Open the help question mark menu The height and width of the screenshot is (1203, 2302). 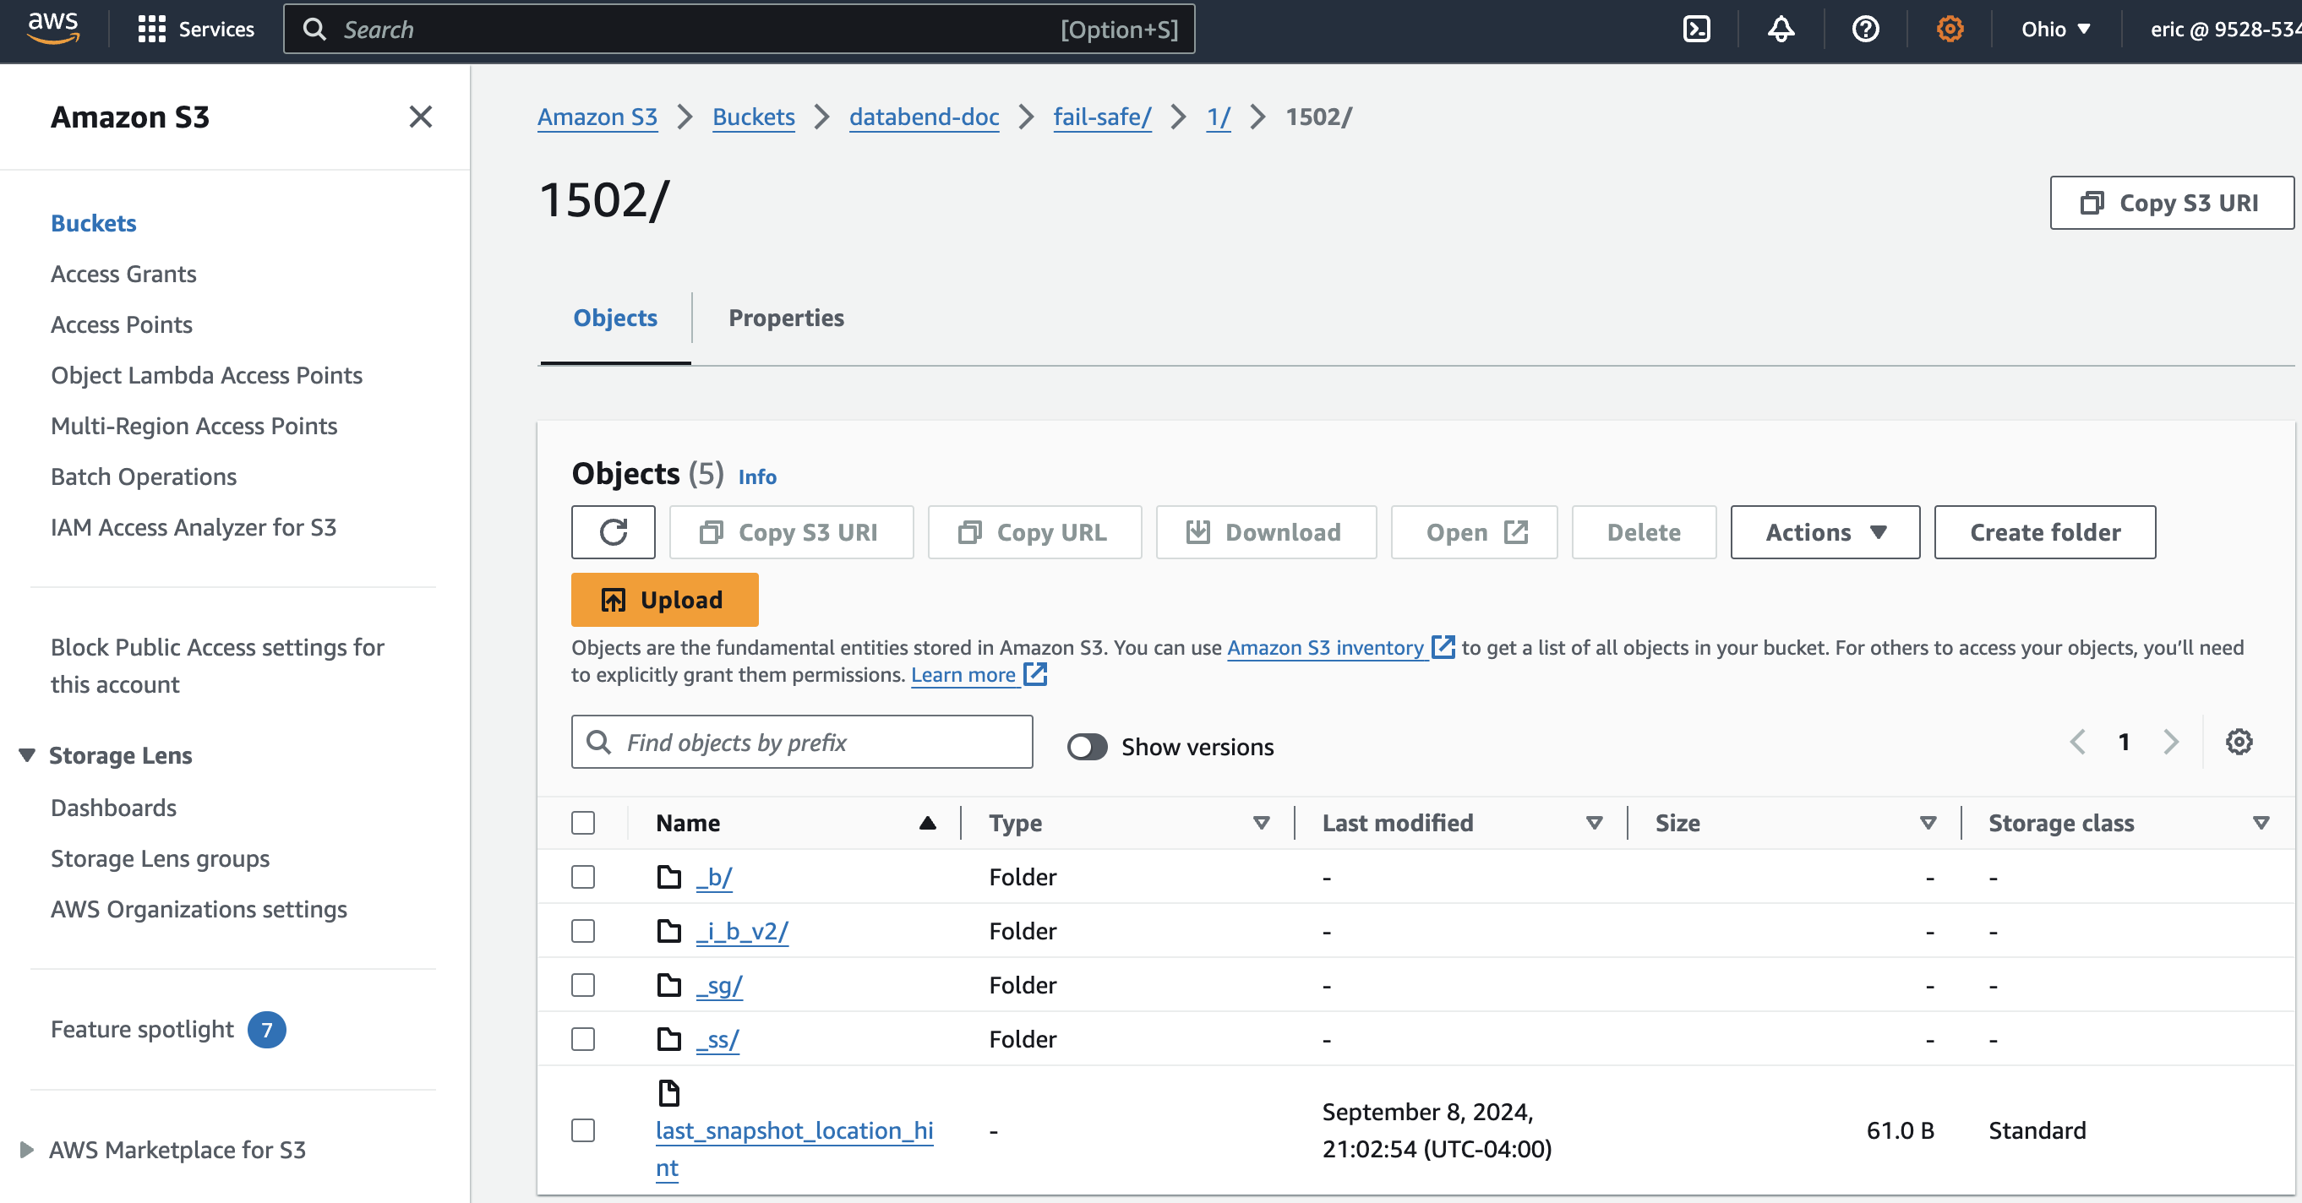(1865, 30)
